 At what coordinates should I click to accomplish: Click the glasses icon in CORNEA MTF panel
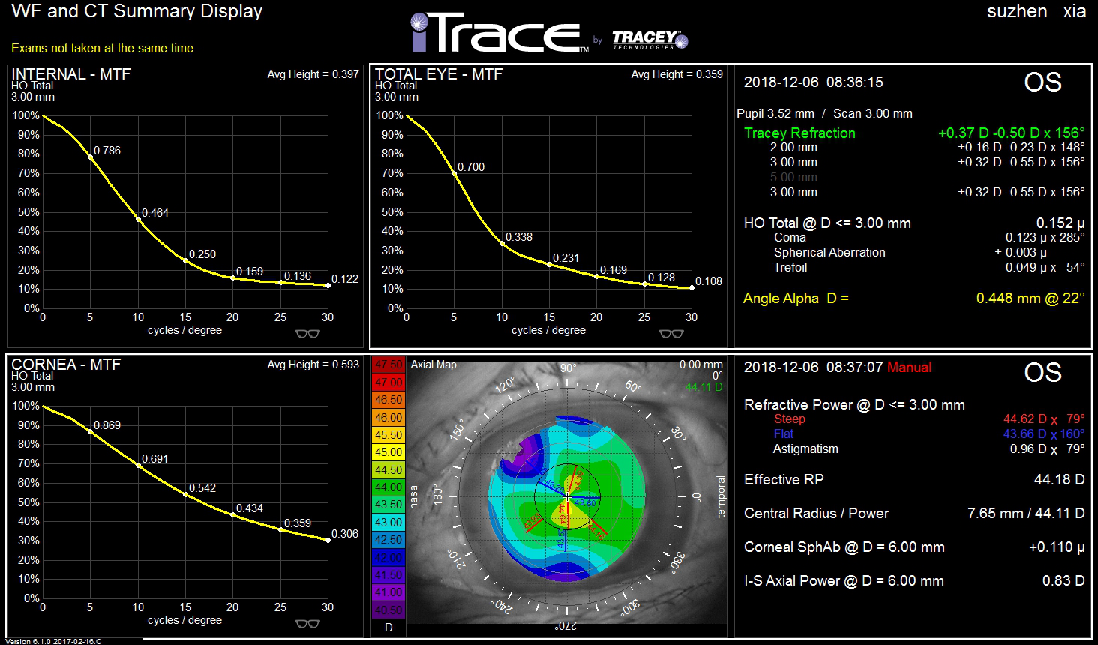(307, 624)
